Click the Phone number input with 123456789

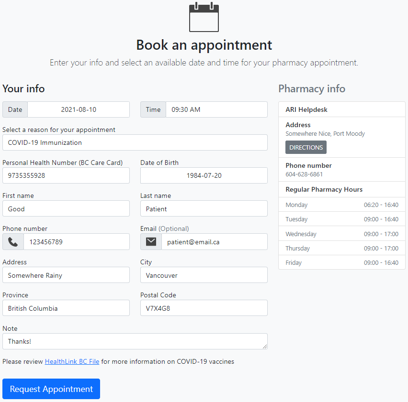click(x=77, y=242)
